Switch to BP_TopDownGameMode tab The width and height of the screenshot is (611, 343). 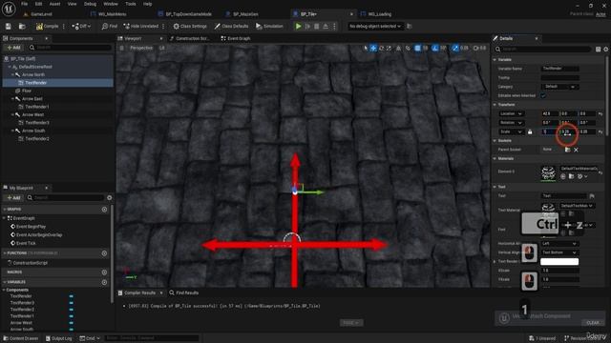coord(189,14)
